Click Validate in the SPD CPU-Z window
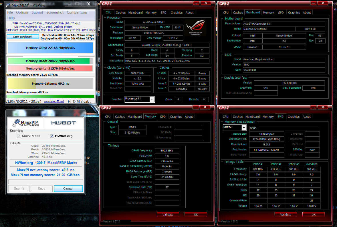Viewport: 337px width, 227px height. [x=286, y=214]
